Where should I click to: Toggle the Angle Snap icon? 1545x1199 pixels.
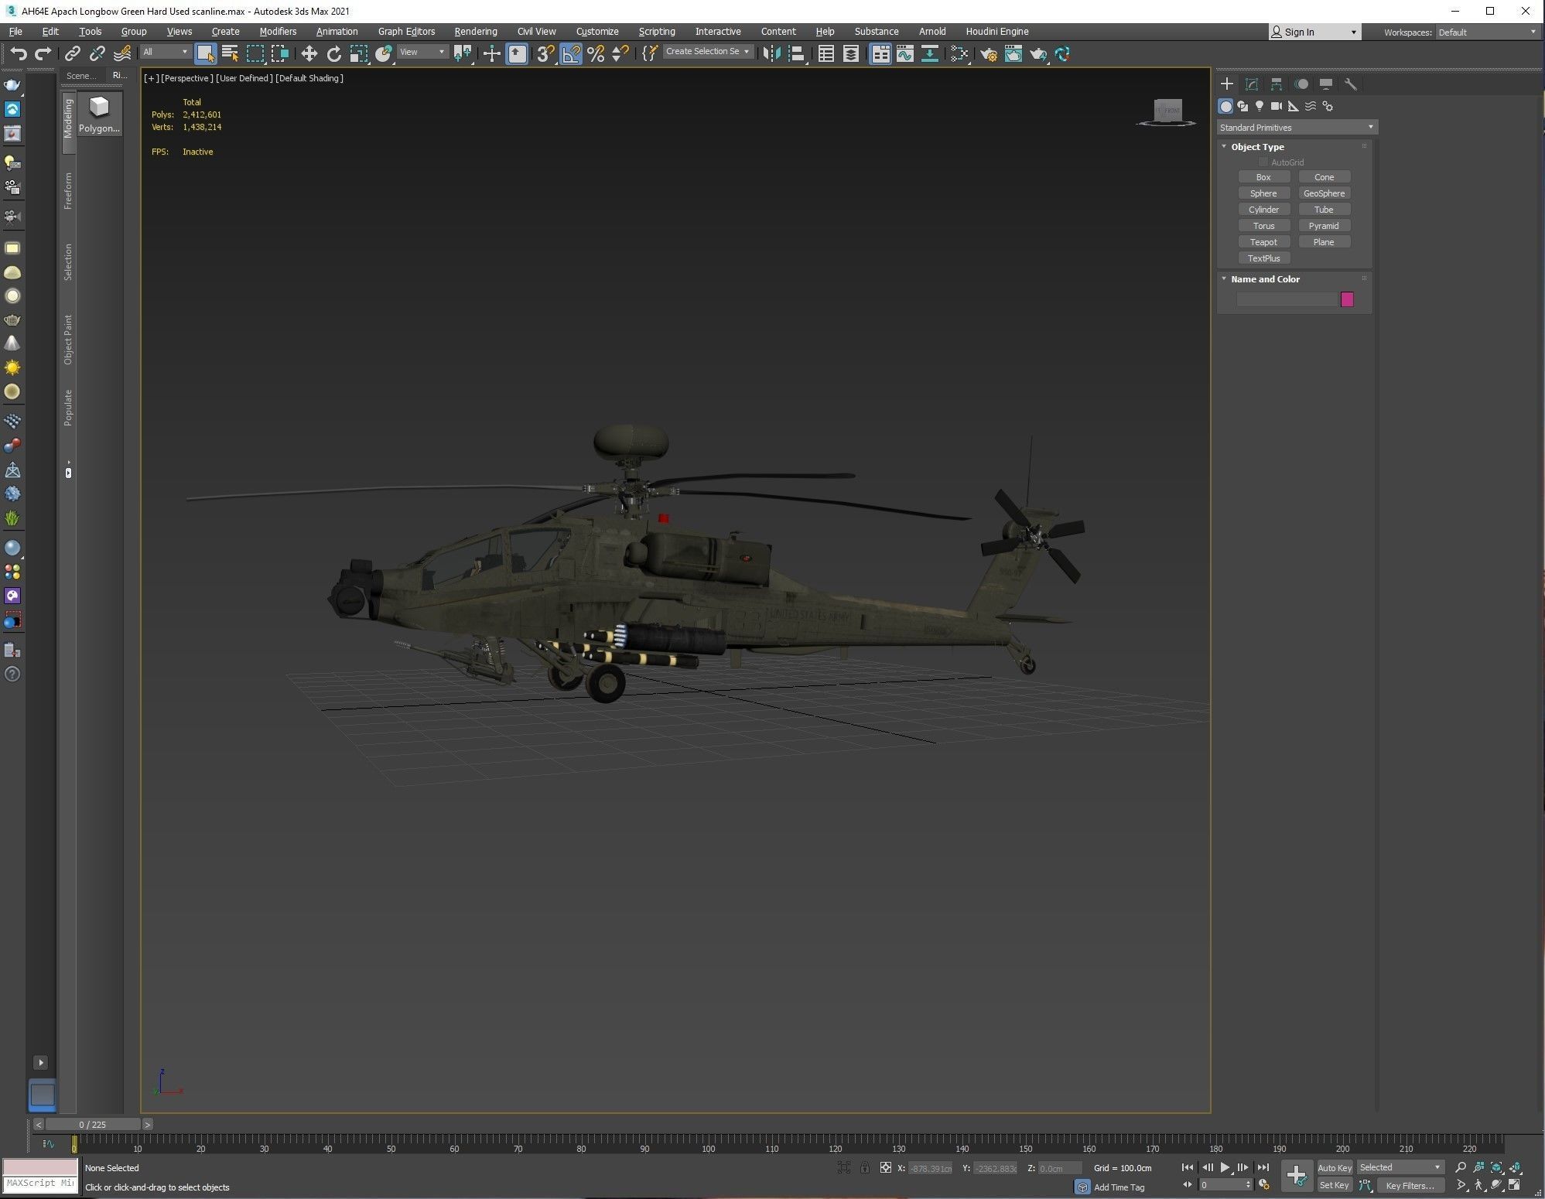(x=570, y=53)
